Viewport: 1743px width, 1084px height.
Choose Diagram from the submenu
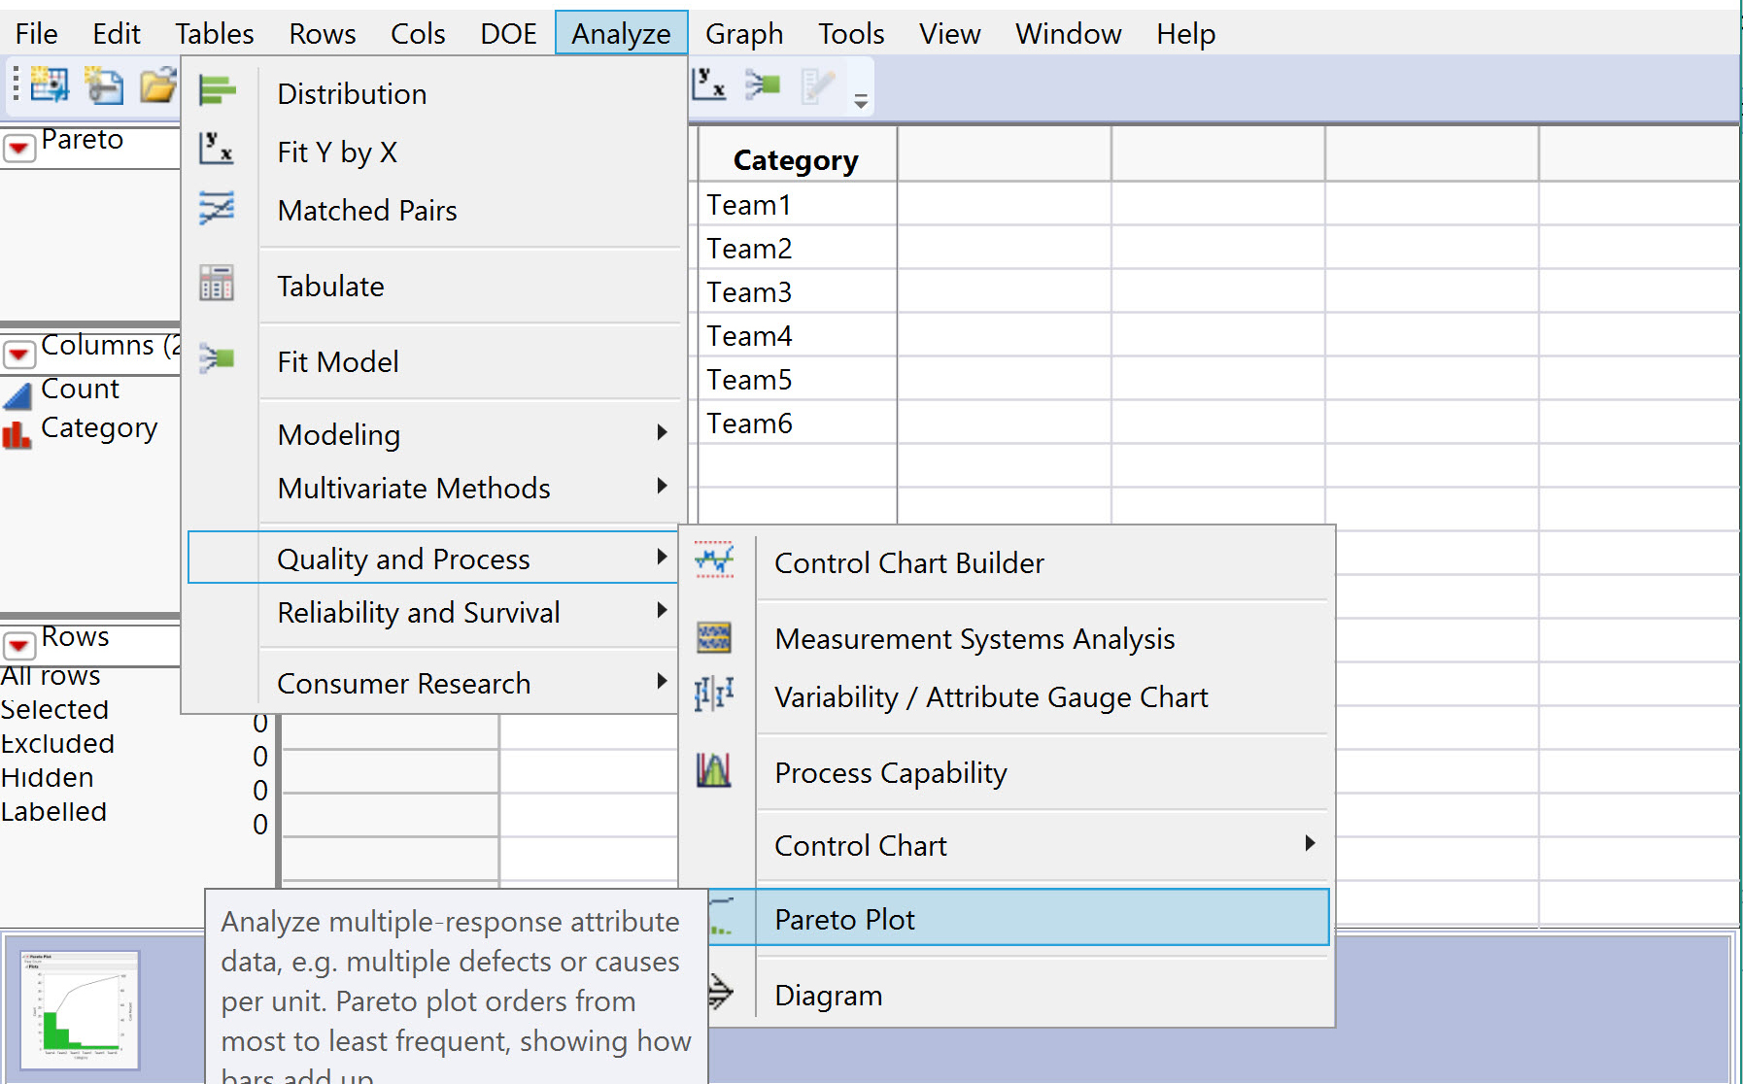pos(828,996)
